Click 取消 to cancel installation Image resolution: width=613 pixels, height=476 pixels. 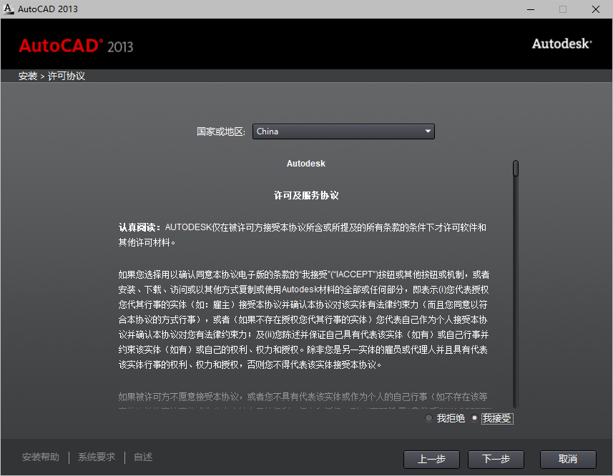567,460
